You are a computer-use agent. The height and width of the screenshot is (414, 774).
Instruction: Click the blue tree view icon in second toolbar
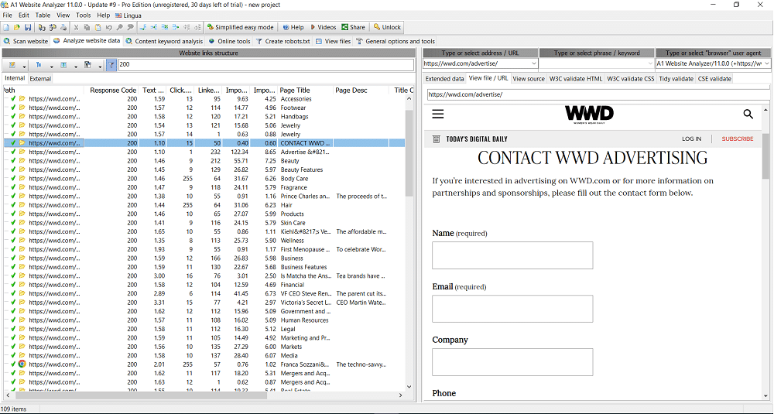[39, 65]
